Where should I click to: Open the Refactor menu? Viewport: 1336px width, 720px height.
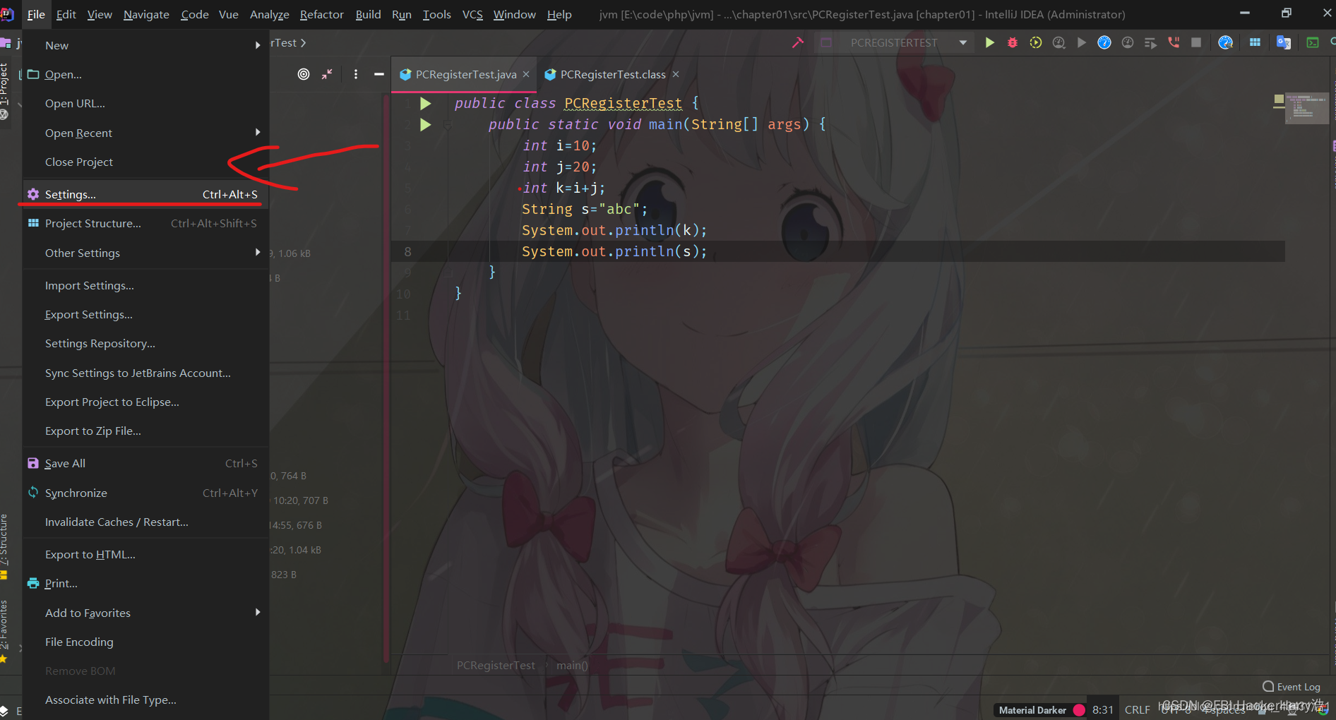321,14
